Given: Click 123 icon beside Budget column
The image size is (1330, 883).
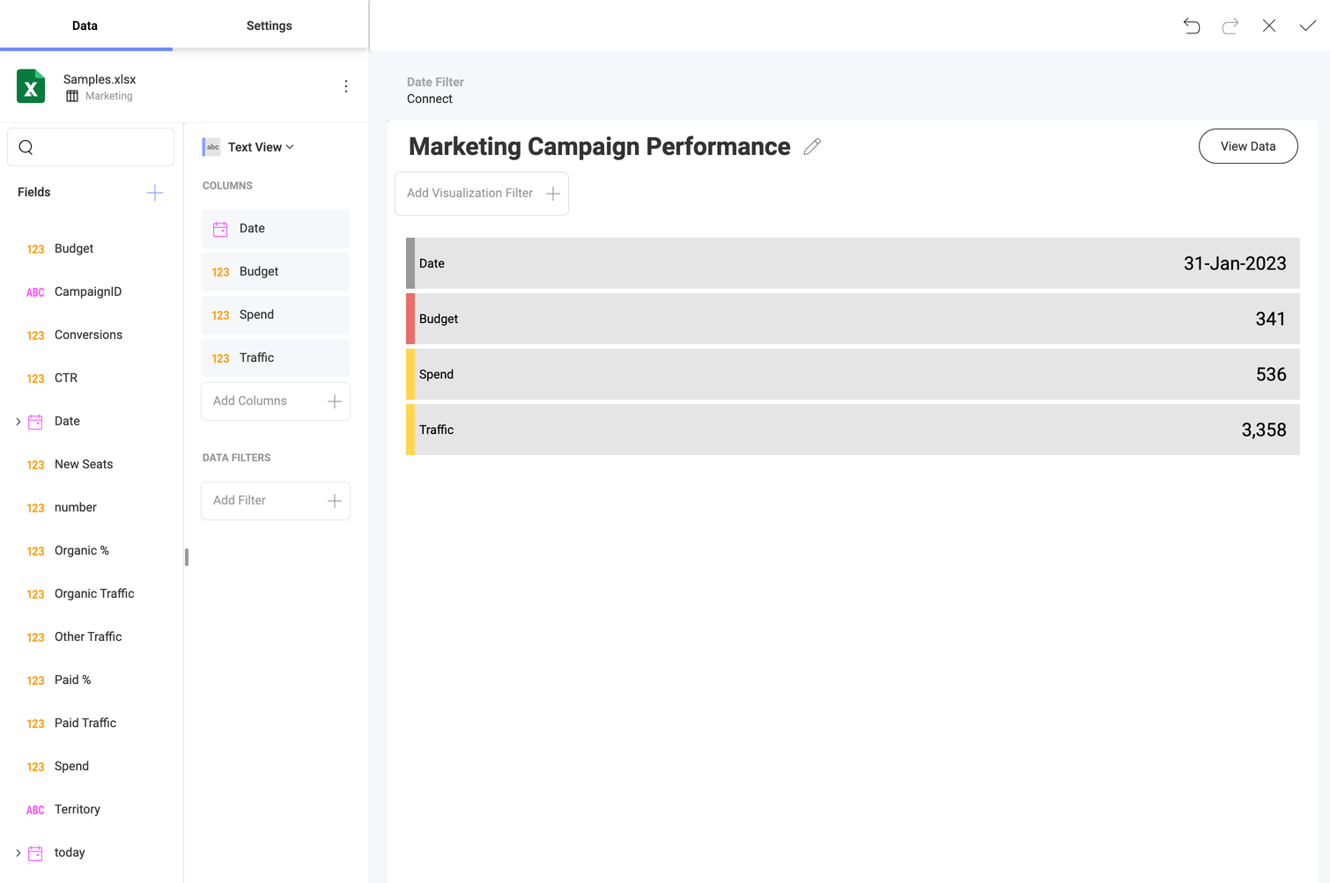Looking at the screenshot, I should coord(220,272).
